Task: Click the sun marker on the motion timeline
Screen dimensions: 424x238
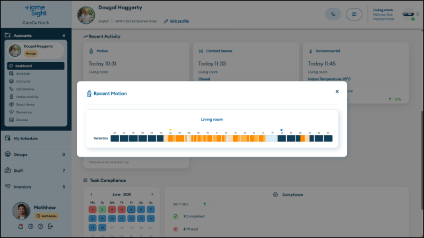Action: [170, 130]
